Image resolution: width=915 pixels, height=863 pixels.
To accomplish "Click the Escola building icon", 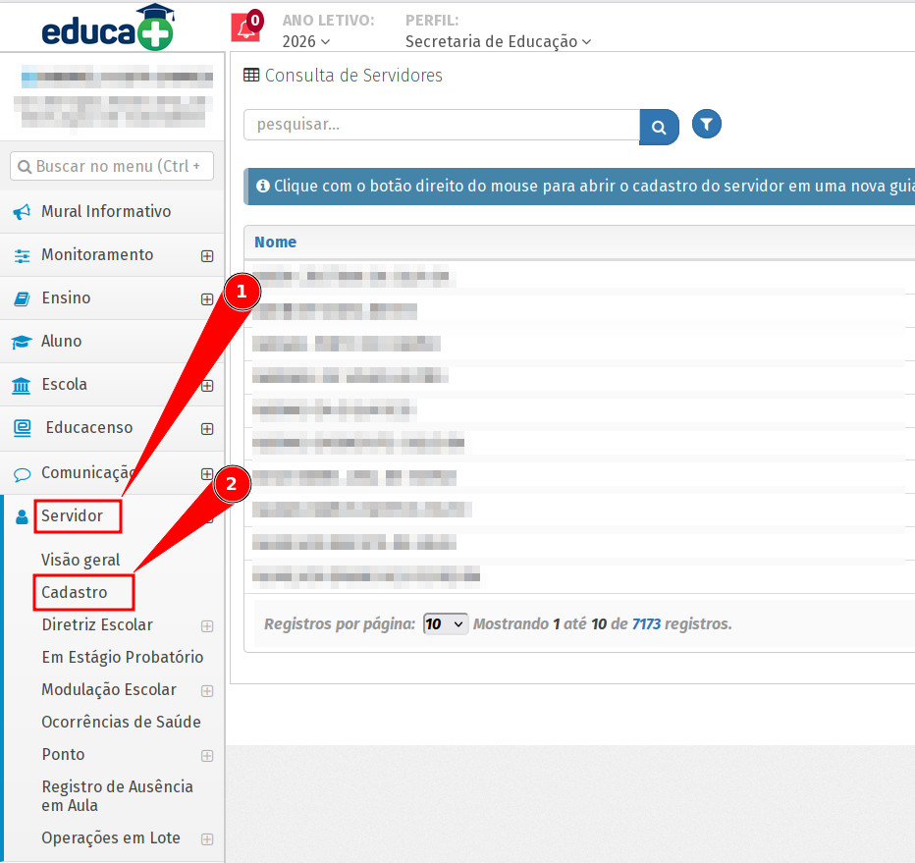I will (22, 385).
